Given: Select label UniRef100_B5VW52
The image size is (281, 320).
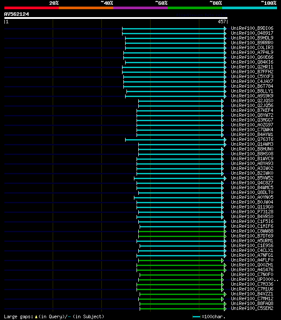Looking at the screenshot, I should tap(252, 178).
